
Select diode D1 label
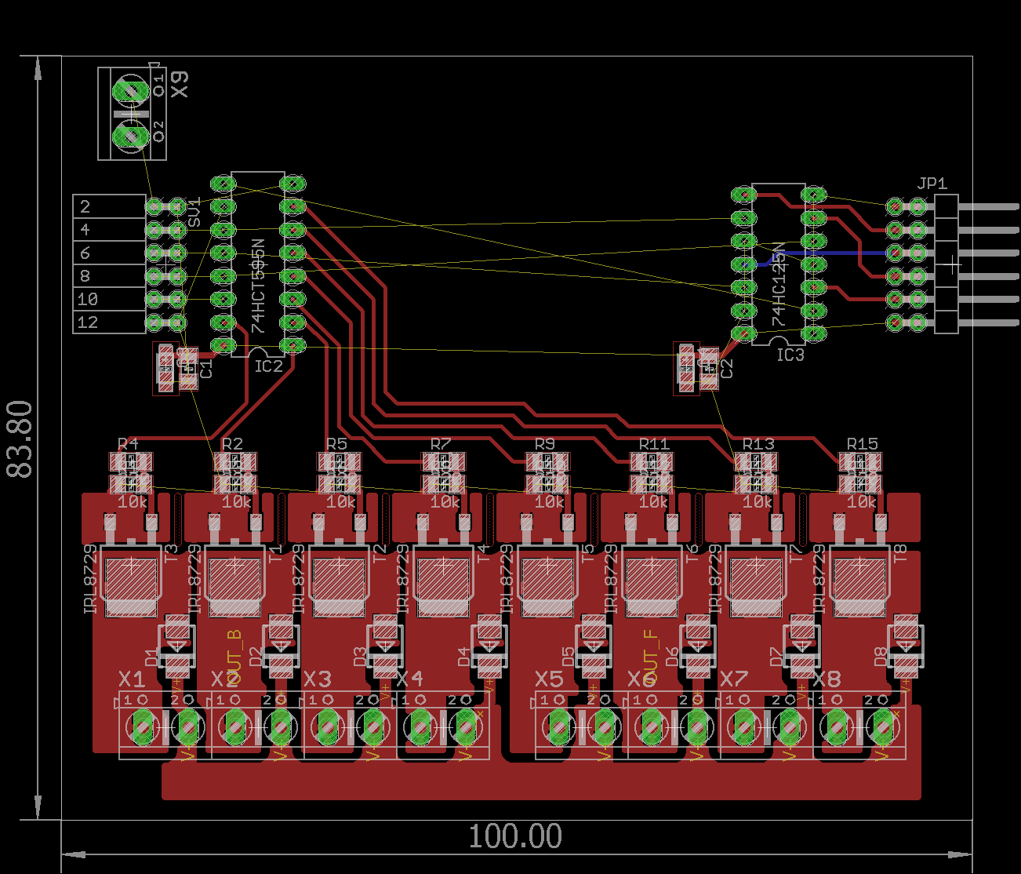pyautogui.click(x=152, y=657)
